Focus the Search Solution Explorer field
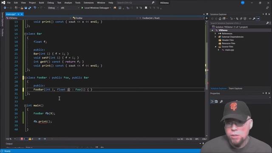Viewport: 272px width, 153px height. 238,23
